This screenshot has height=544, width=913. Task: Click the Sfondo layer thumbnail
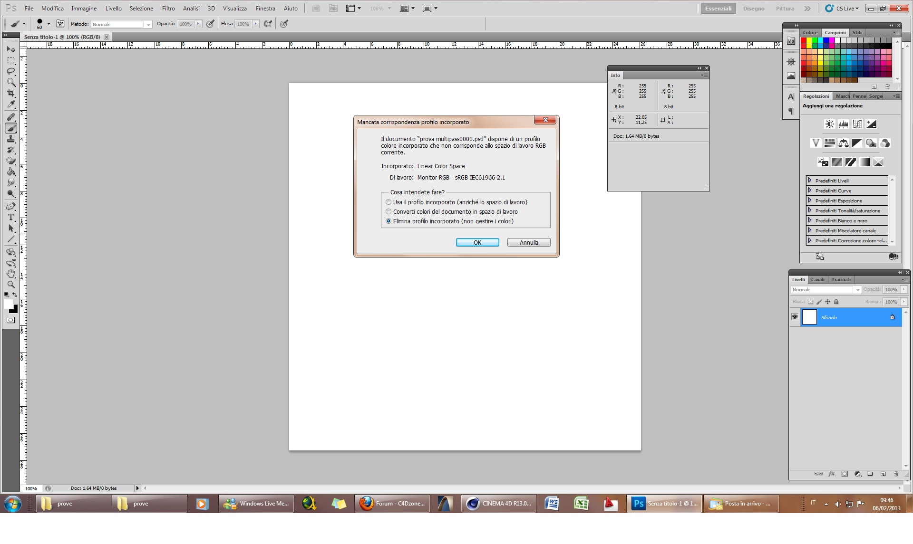click(x=809, y=317)
